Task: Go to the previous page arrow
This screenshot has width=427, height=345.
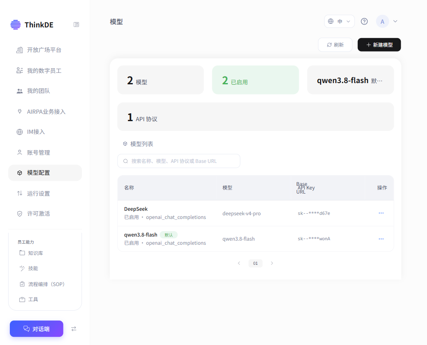Action: pyautogui.click(x=239, y=263)
